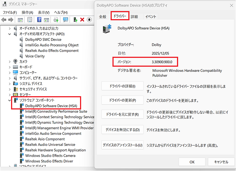Click the ドライバーの更新(P) button
The image size is (236, 171).
pos(122,100)
